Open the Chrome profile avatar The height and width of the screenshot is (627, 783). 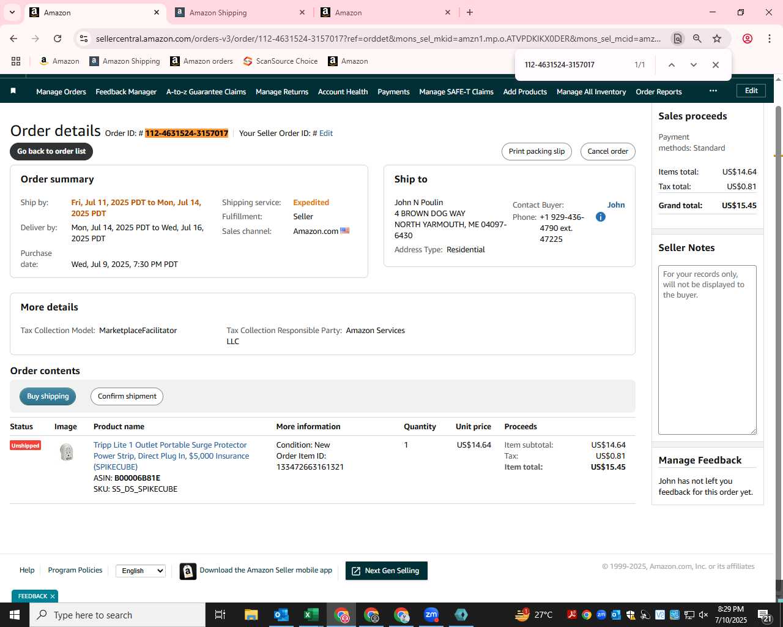point(748,39)
